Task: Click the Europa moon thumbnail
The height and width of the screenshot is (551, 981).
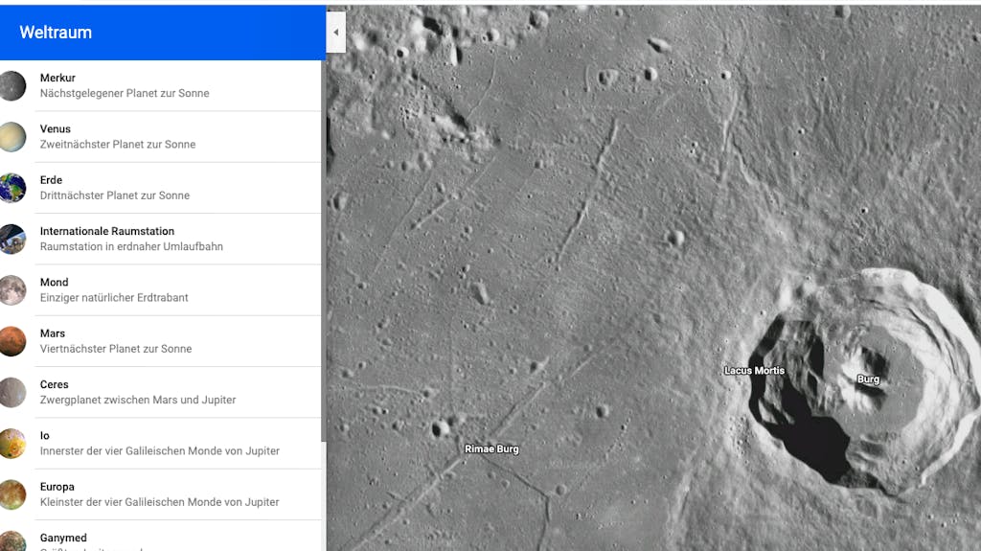Action: point(12,494)
